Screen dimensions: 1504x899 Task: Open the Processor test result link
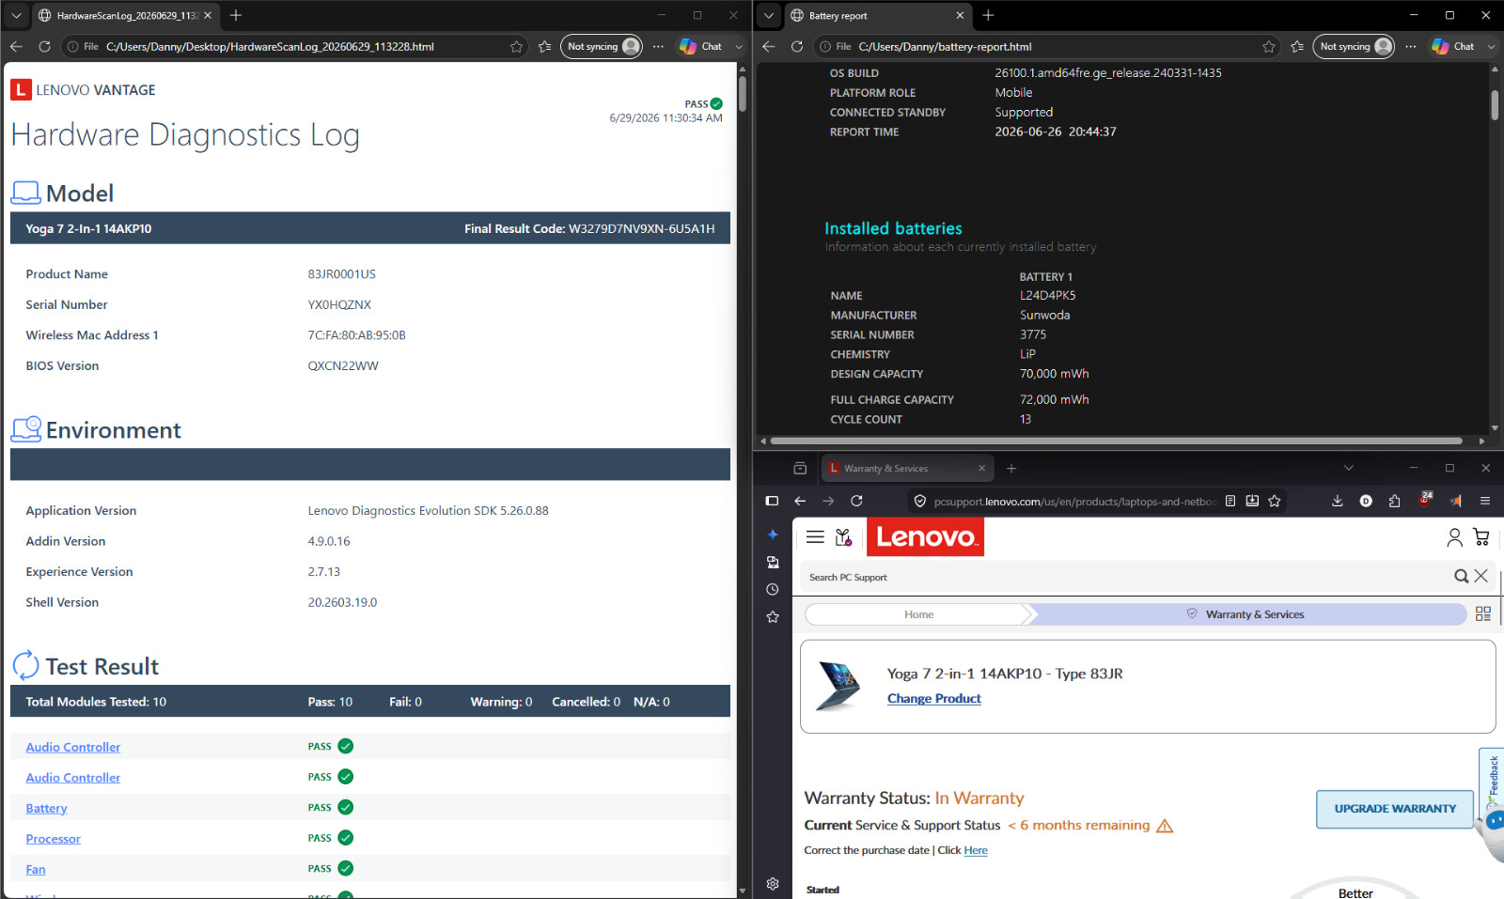(x=54, y=839)
